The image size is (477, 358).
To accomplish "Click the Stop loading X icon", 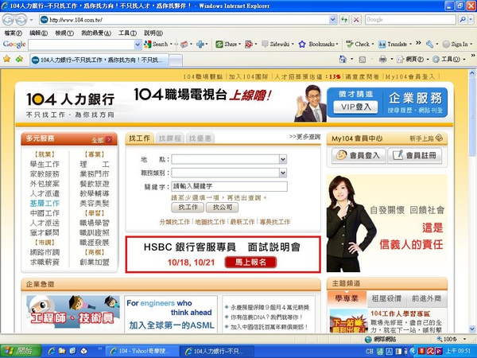I will point(356,20).
